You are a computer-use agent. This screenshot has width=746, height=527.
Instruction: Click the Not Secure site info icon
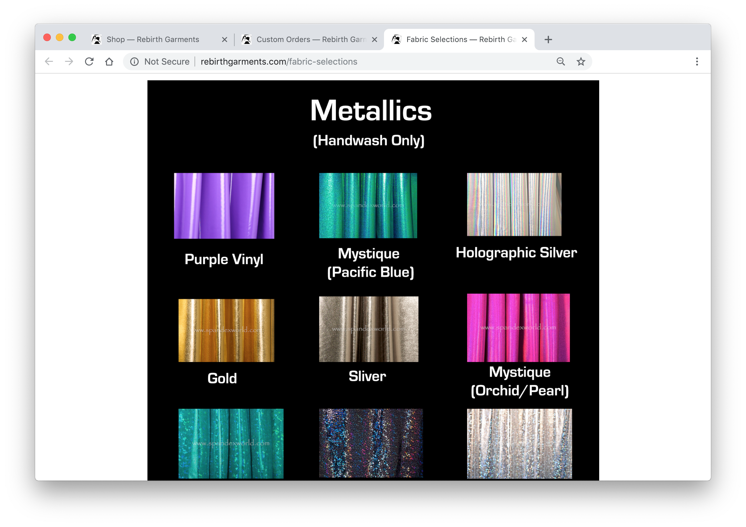pyautogui.click(x=134, y=61)
